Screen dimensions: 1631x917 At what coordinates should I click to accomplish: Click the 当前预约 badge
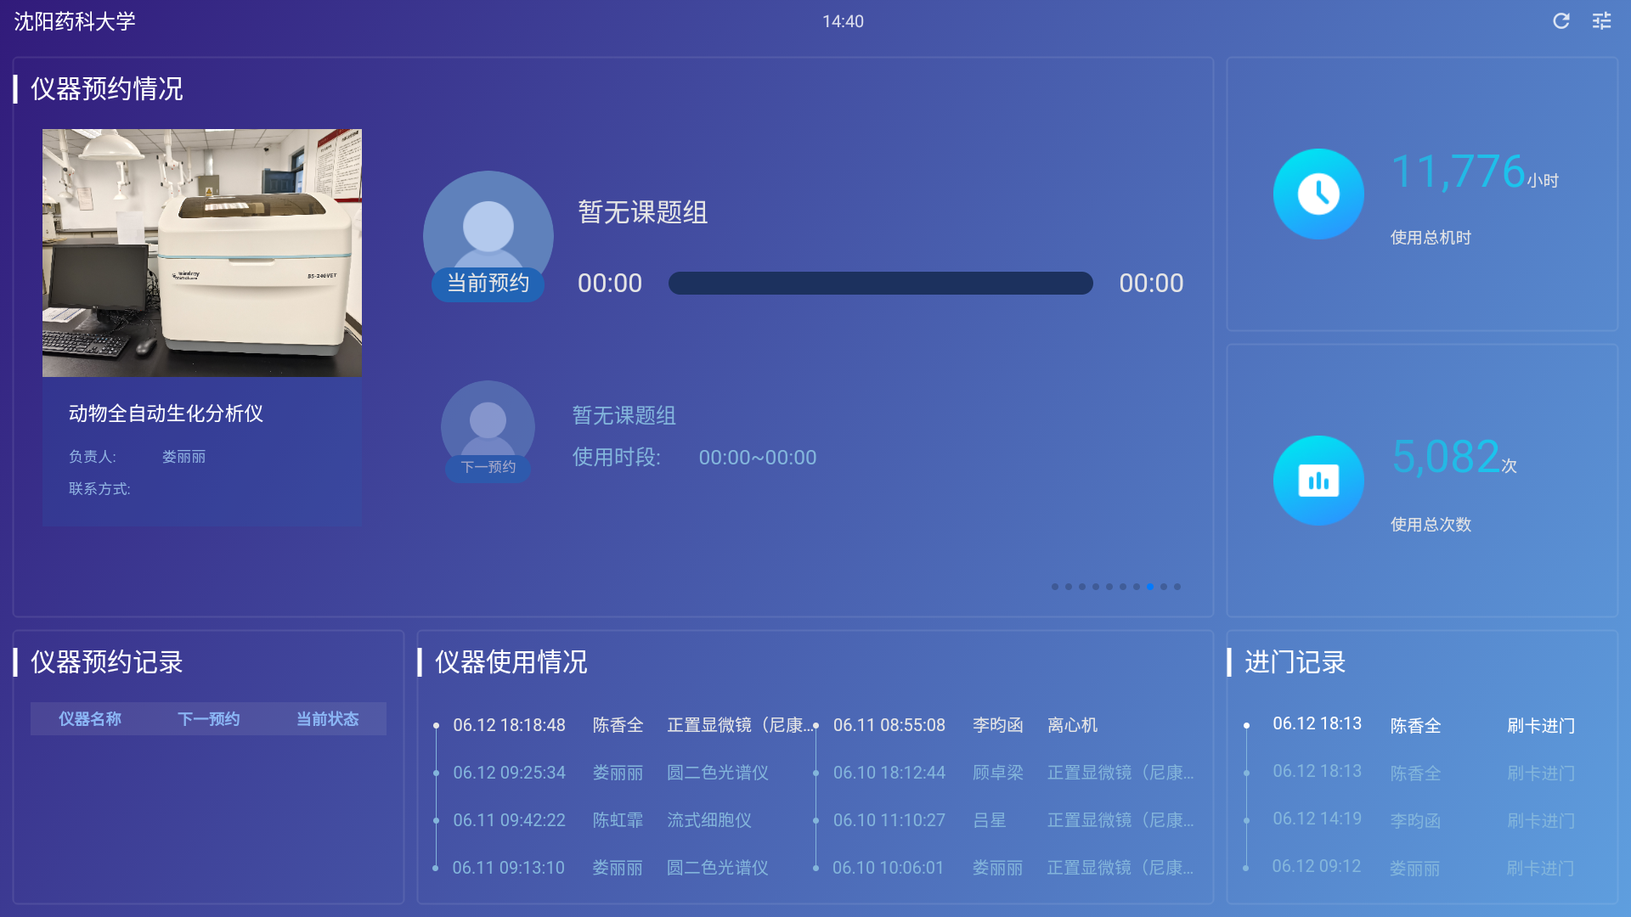pyautogui.click(x=488, y=284)
